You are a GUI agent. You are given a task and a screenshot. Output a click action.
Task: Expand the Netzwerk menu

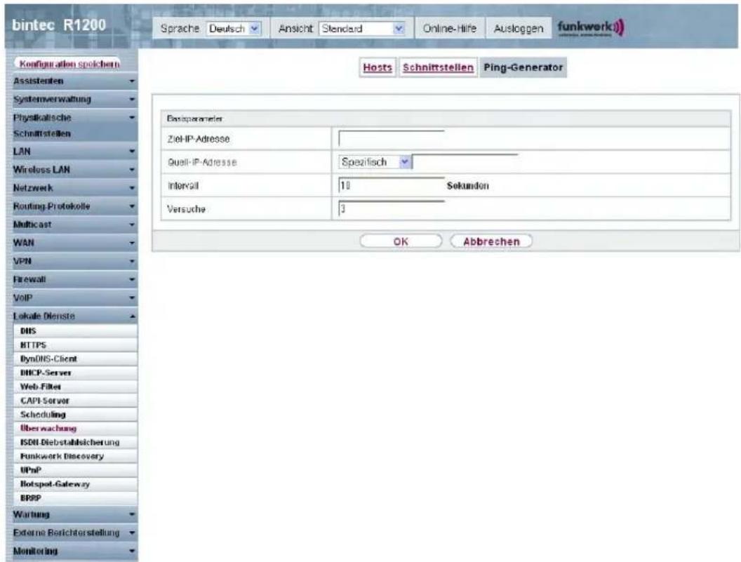tap(74, 188)
